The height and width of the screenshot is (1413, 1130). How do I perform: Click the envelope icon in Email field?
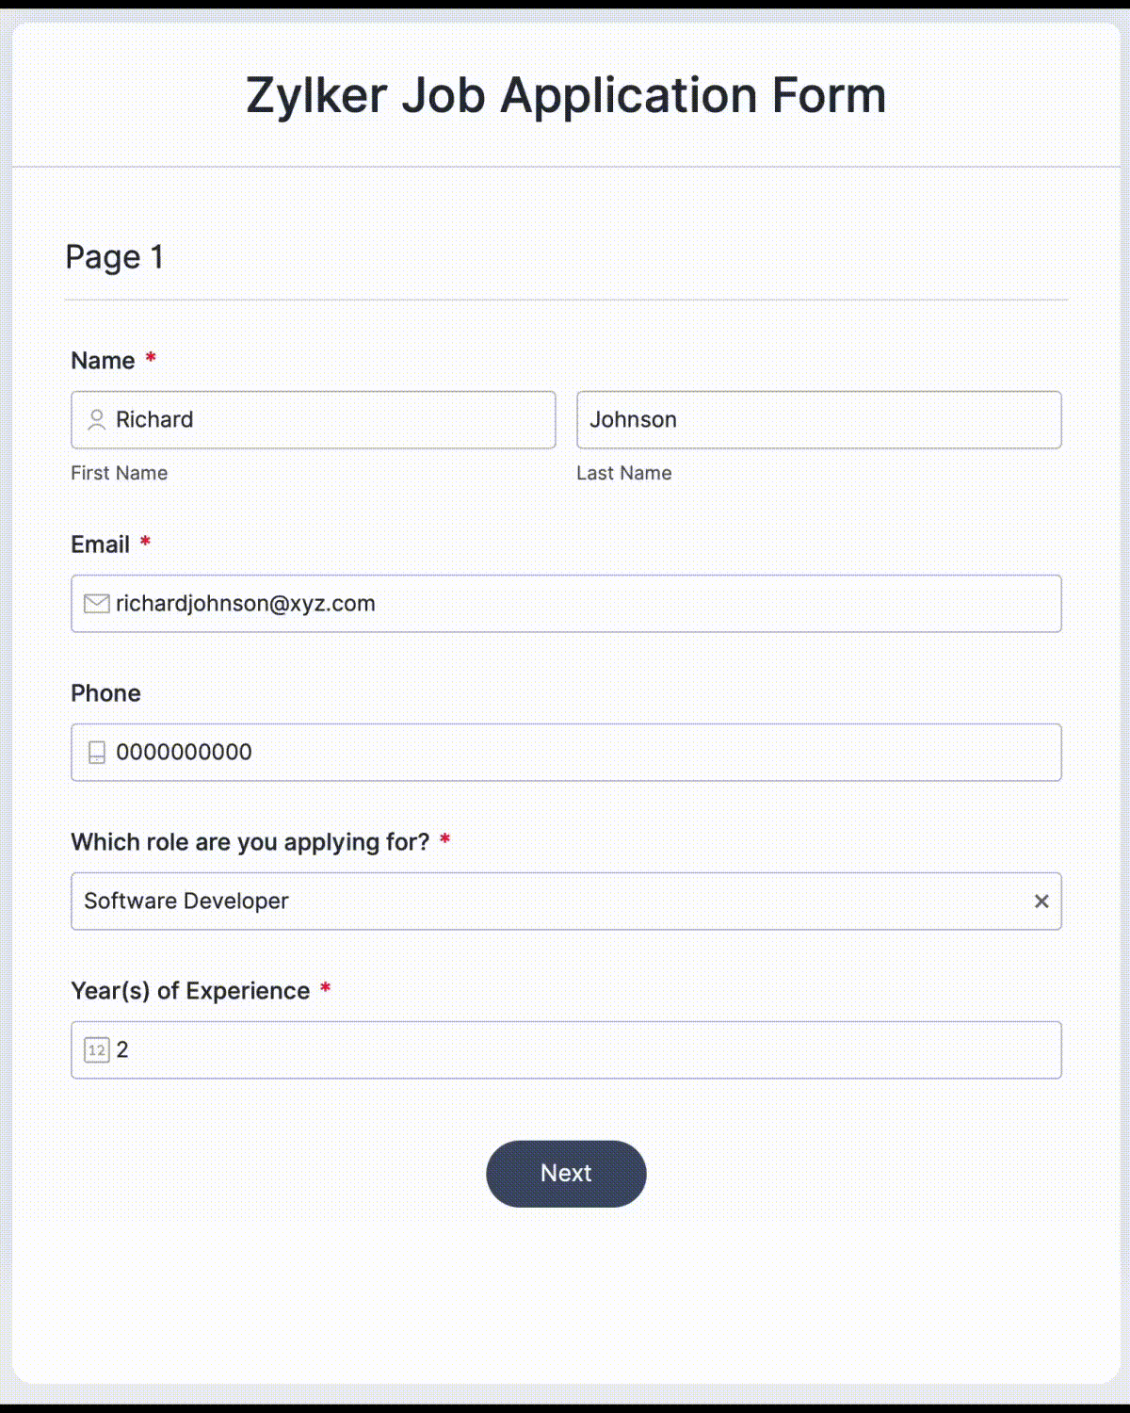(x=96, y=604)
